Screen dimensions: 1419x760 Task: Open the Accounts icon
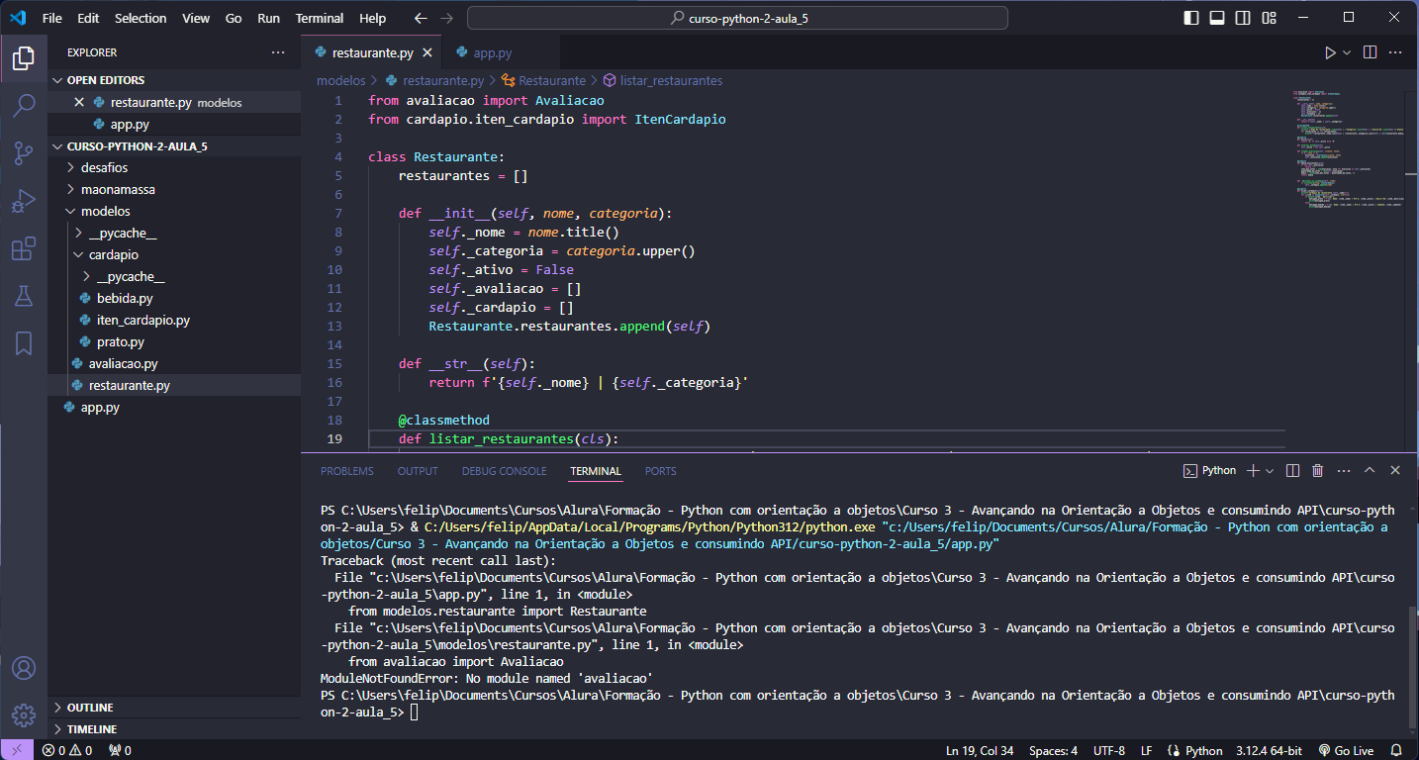point(24,668)
